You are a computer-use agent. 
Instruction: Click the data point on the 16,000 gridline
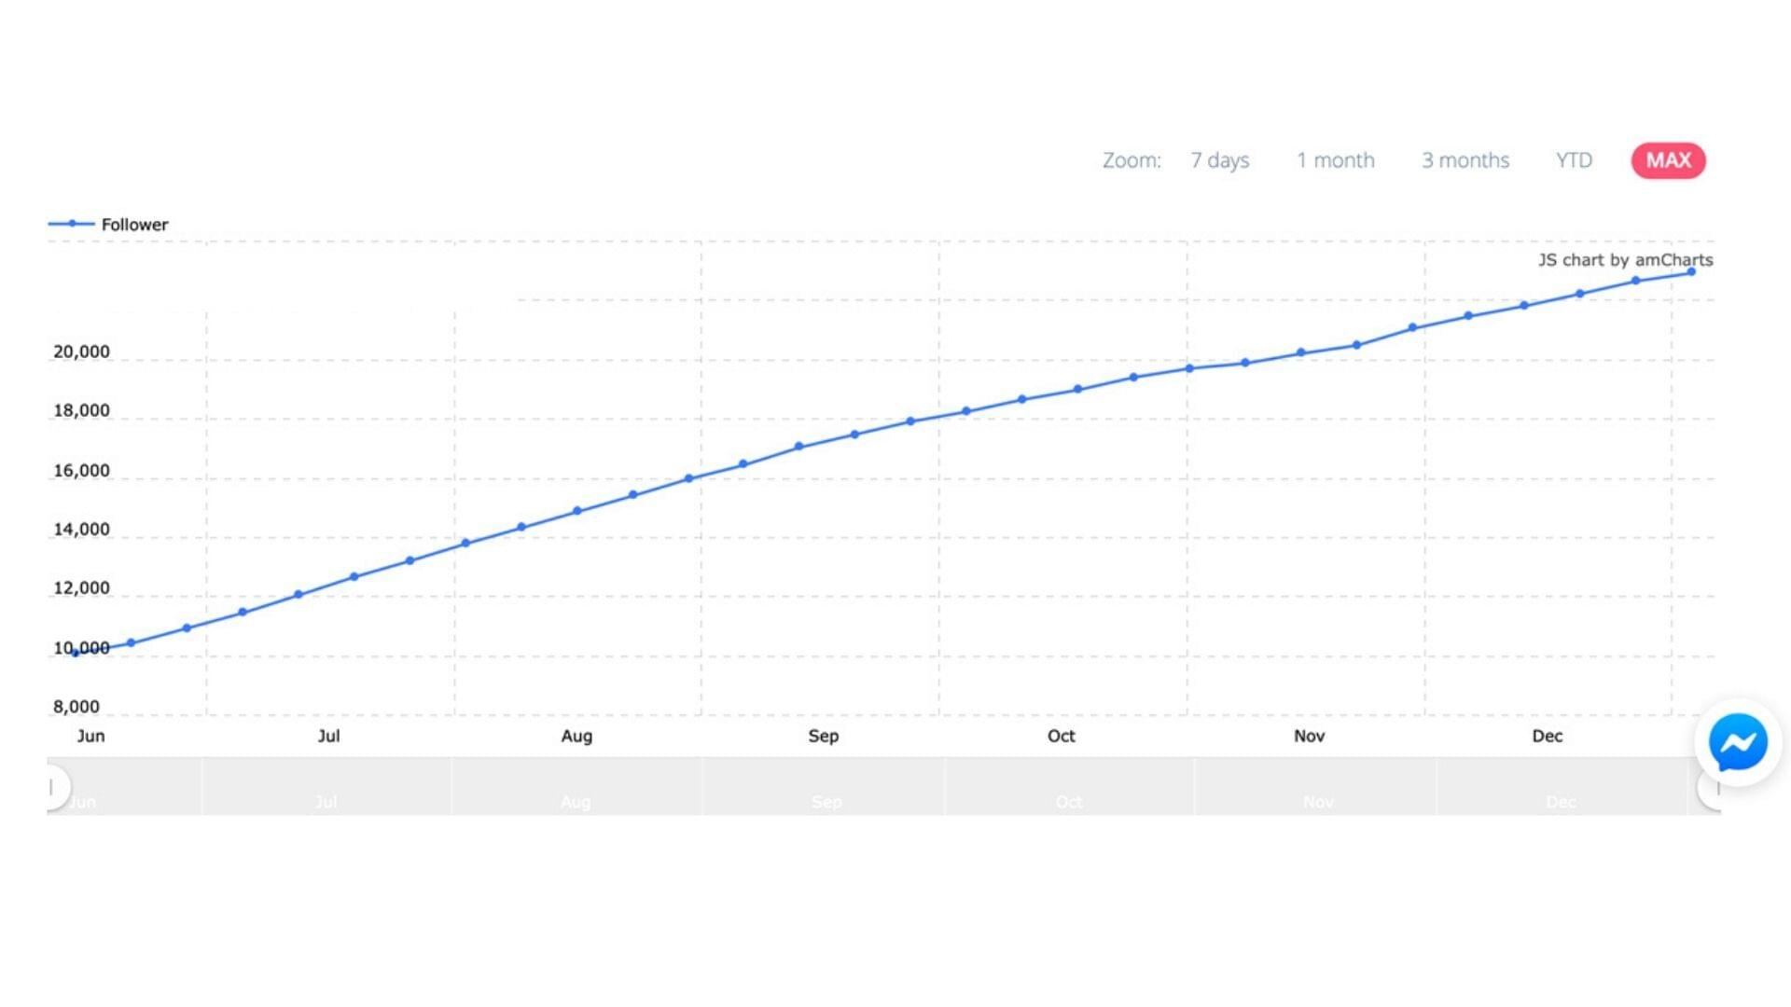click(688, 478)
